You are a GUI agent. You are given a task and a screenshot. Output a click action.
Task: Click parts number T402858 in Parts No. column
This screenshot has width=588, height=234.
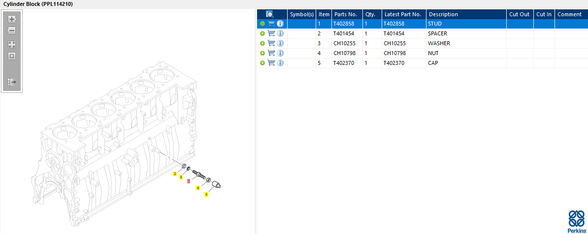click(344, 24)
